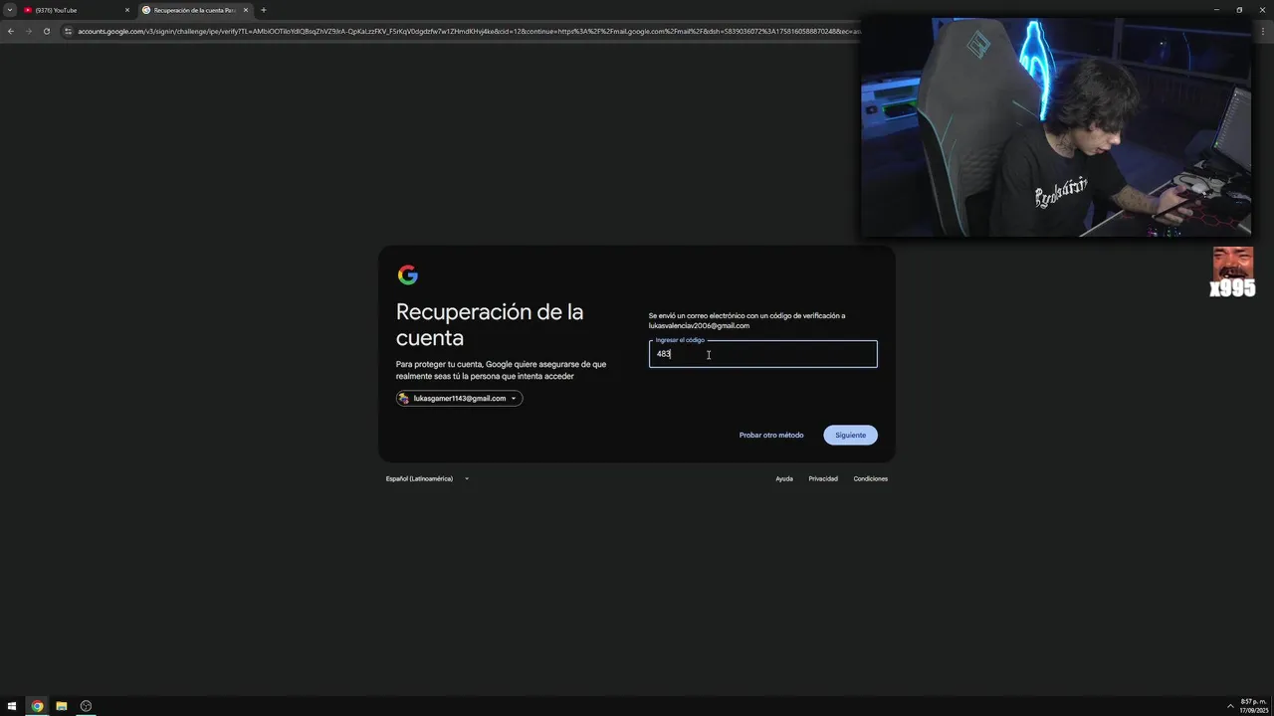1274x716 pixels.
Task: Click the lukasvalenciav2006@gmail.com text
Action: (699, 326)
